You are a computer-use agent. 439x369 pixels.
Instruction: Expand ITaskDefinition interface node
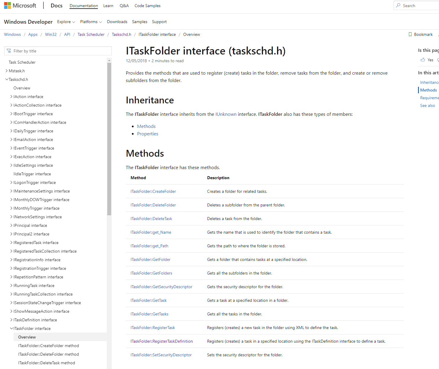tap(11, 320)
